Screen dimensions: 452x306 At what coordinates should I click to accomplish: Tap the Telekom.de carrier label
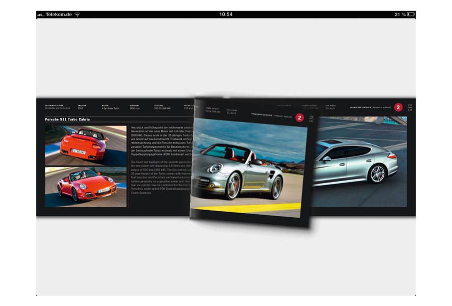[59, 15]
